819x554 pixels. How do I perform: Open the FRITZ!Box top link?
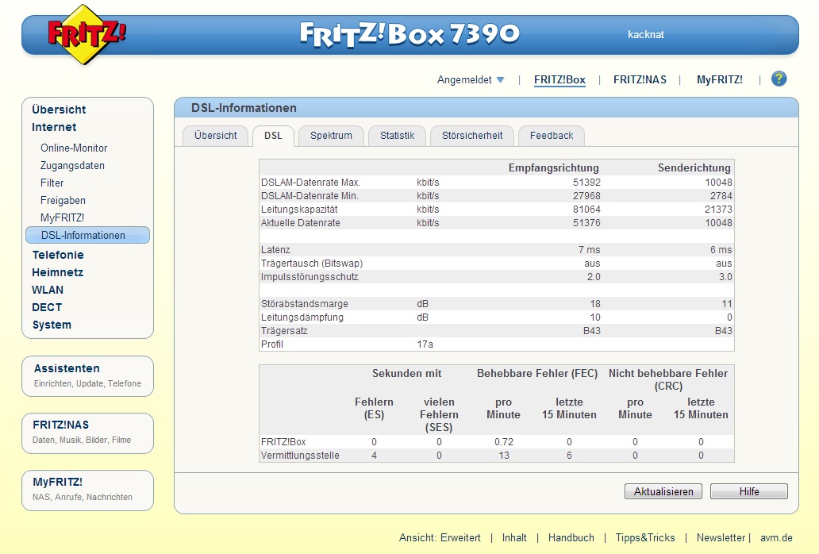tap(559, 80)
